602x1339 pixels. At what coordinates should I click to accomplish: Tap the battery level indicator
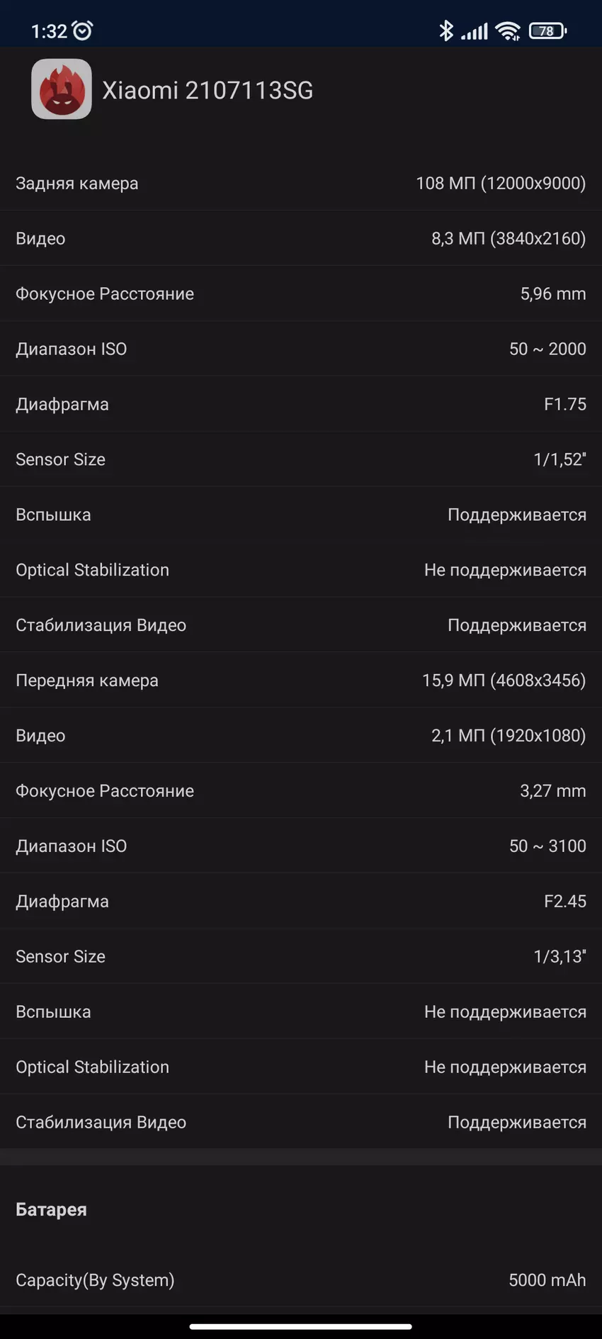tap(547, 30)
